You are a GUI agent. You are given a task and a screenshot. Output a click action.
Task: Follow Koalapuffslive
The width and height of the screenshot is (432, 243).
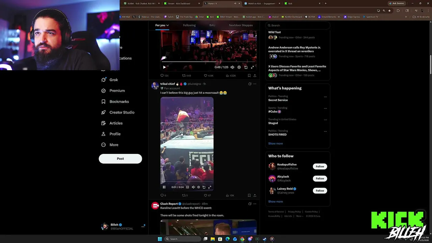pos(320,166)
